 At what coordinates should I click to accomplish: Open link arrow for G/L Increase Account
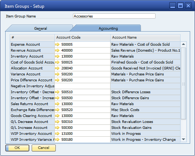click(x=57, y=127)
